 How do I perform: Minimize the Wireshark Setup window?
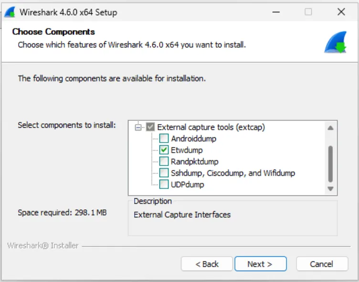click(275, 12)
